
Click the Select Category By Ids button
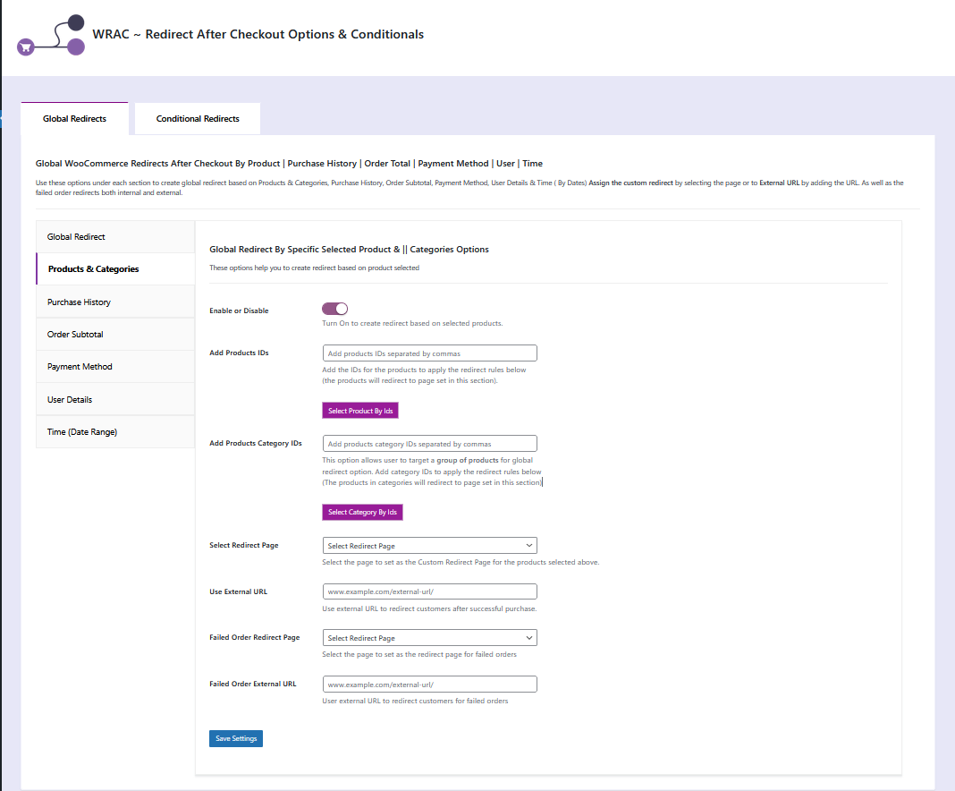click(x=362, y=513)
